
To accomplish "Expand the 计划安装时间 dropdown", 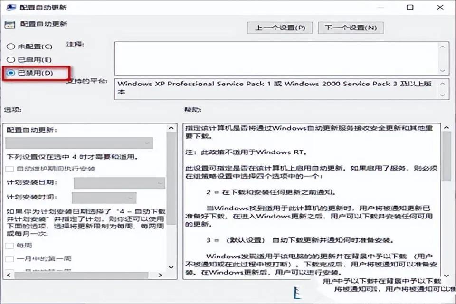I will pyautogui.click(x=104, y=197).
